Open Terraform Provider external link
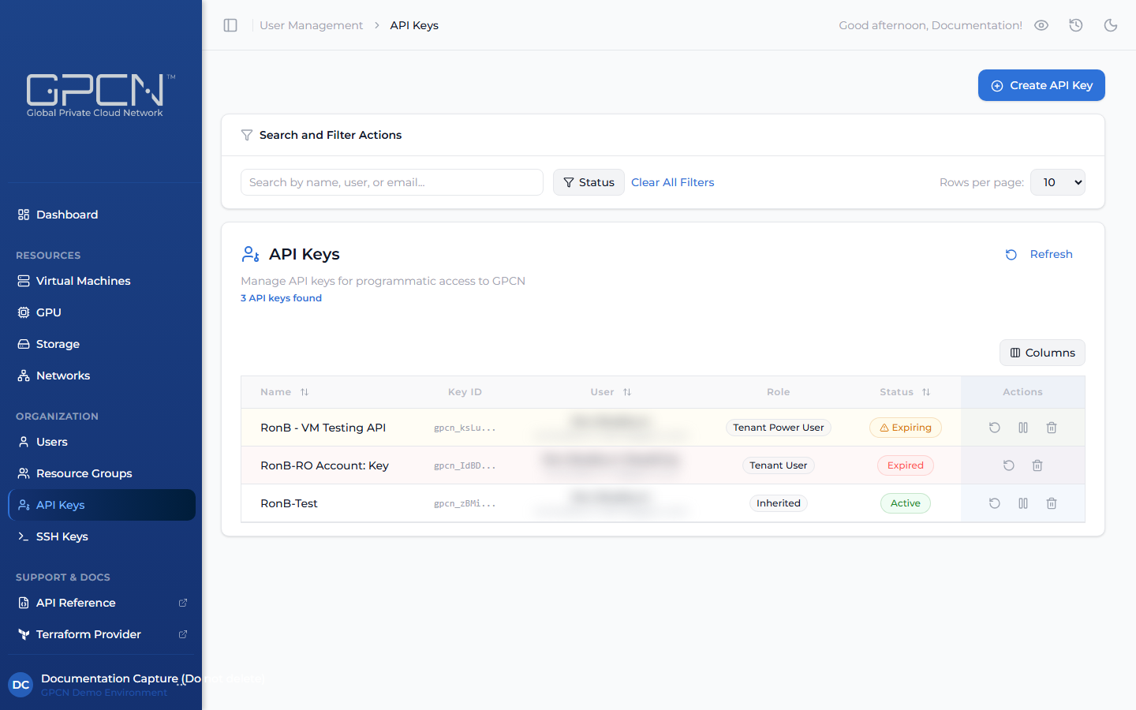Viewport: 1136px width, 710px height. click(101, 634)
